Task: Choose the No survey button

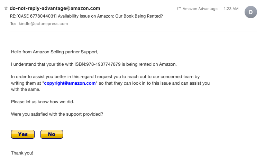Action: point(52,134)
